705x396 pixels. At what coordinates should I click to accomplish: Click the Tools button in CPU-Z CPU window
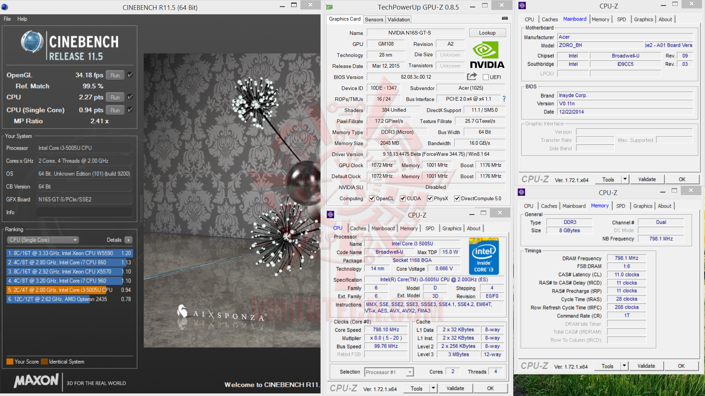point(417,388)
